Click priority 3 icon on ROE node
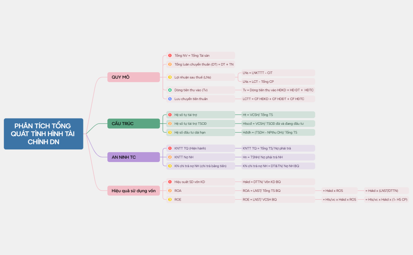Image resolution: width=413 pixels, height=255 pixels. tap(170, 200)
